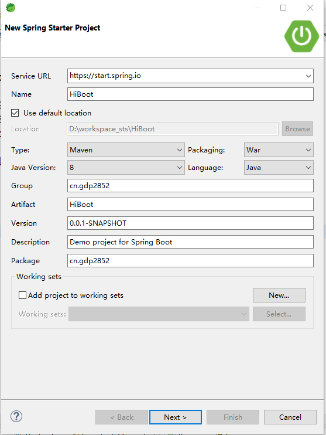
Task: Focus the Description text field
Action: click(x=190, y=242)
